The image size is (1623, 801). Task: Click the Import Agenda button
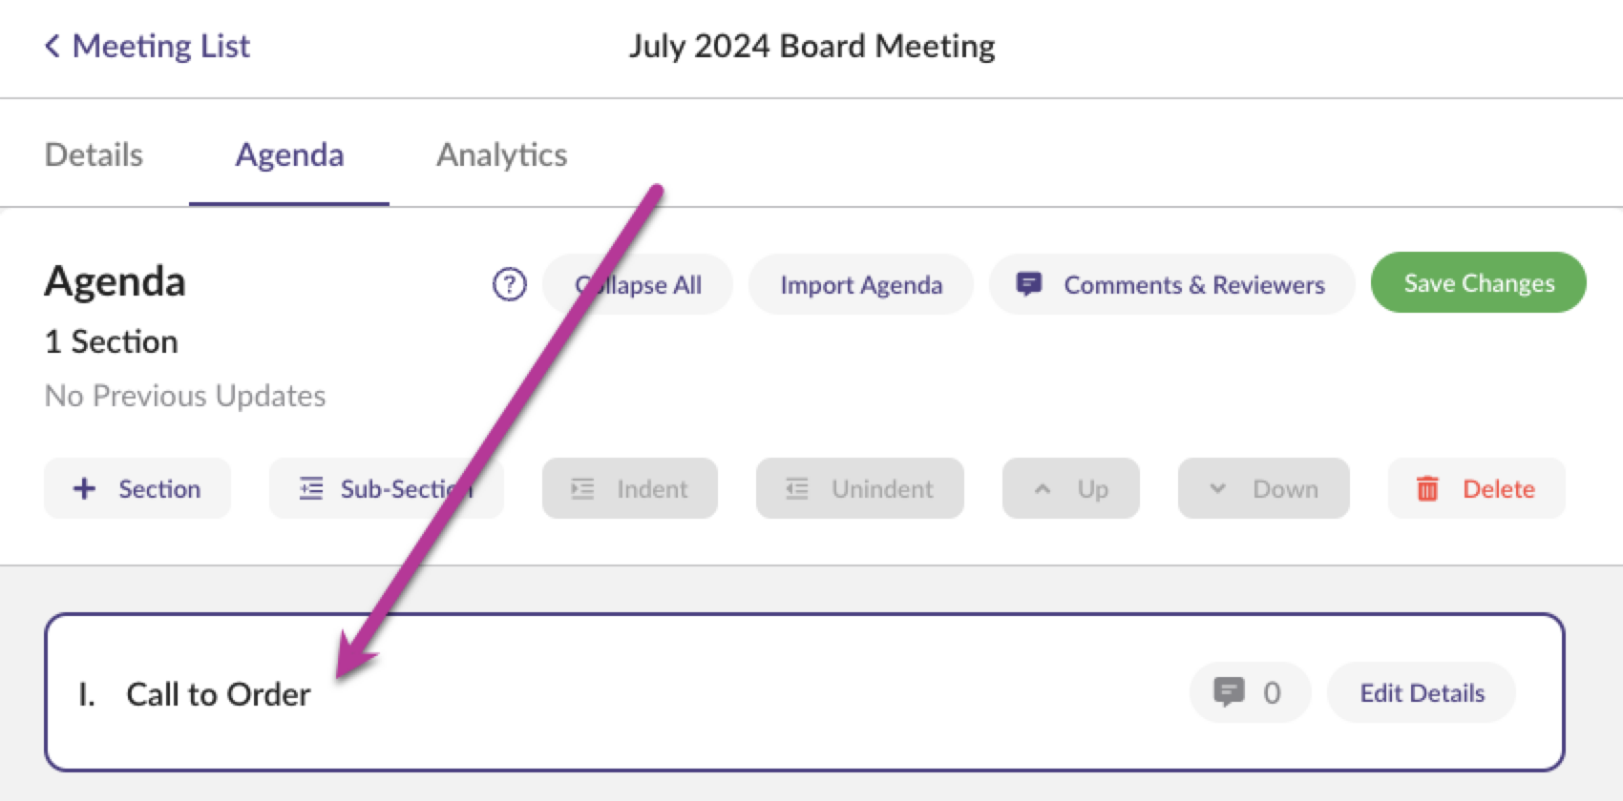tap(861, 284)
